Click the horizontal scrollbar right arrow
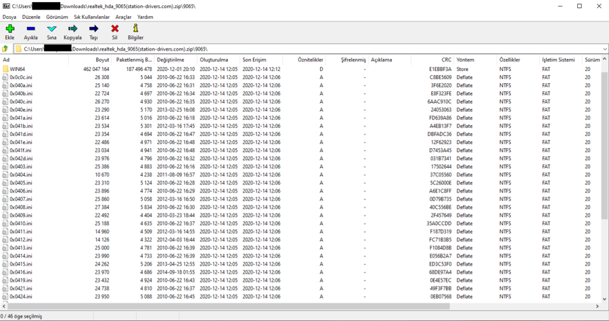This screenshot has width=609, height=321. pyautogui.click(x=597, y=306)
